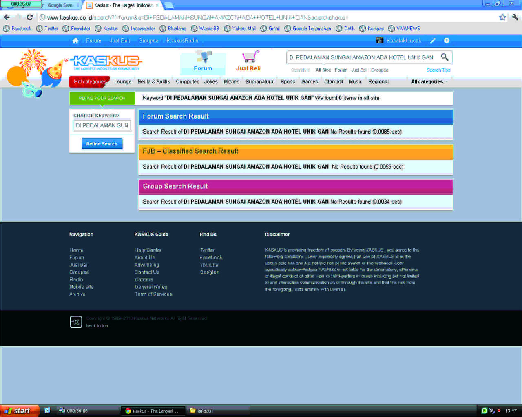Screen dimensions: 522x417
Task: Open the Careers footer link
Action: click(144, 279)
